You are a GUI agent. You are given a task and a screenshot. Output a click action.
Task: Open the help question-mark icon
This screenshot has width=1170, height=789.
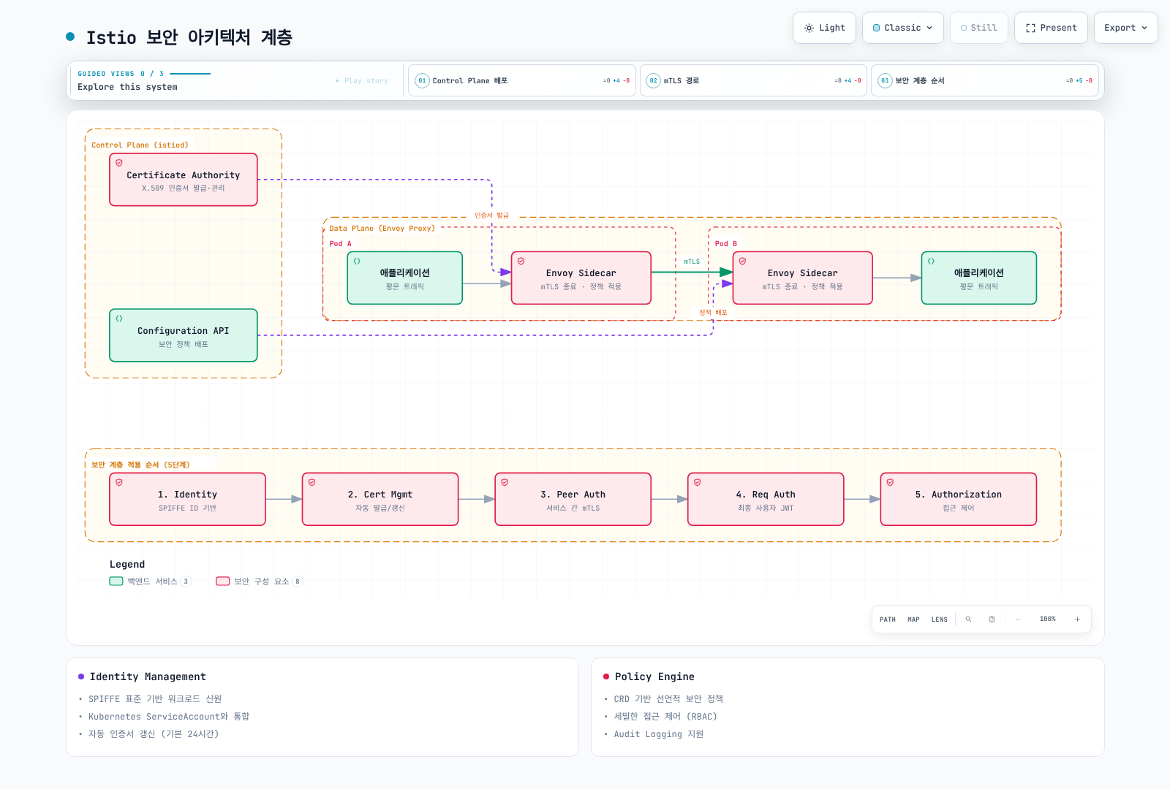click(x=992, y=620)
